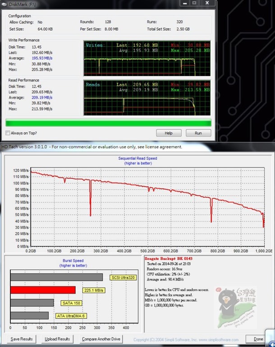The image size is (275, 347).
Task: Click the green DiskMark progress bar
Action: 108,123
